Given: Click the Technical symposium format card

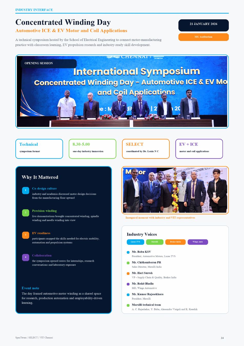Looking at the screenshot, I should (x=39, y=149).
